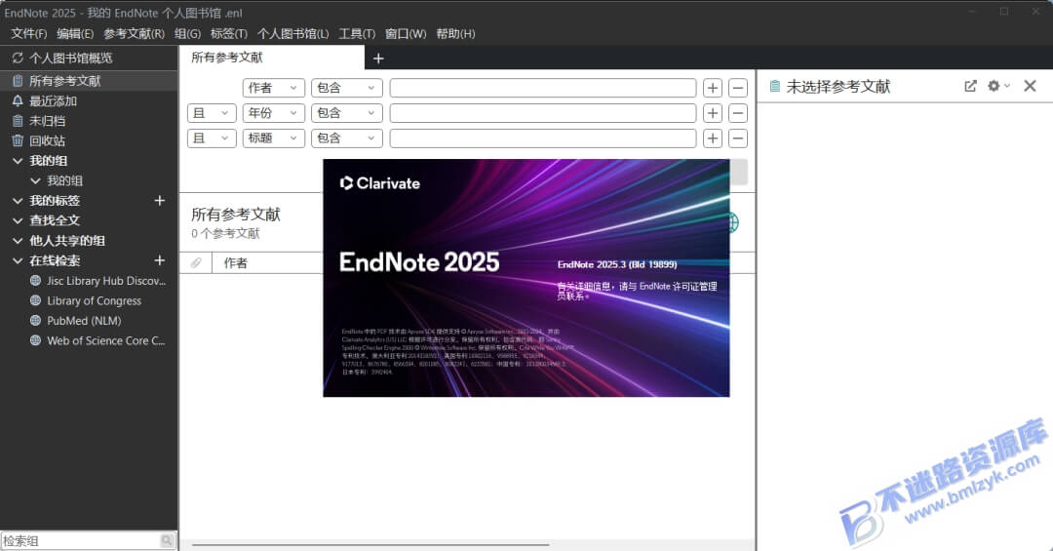Collapse the nested 我的组 subgroup chevron
Image resolution: width=1053 pixels, height=551 pixels.
[x=36, y=180]
